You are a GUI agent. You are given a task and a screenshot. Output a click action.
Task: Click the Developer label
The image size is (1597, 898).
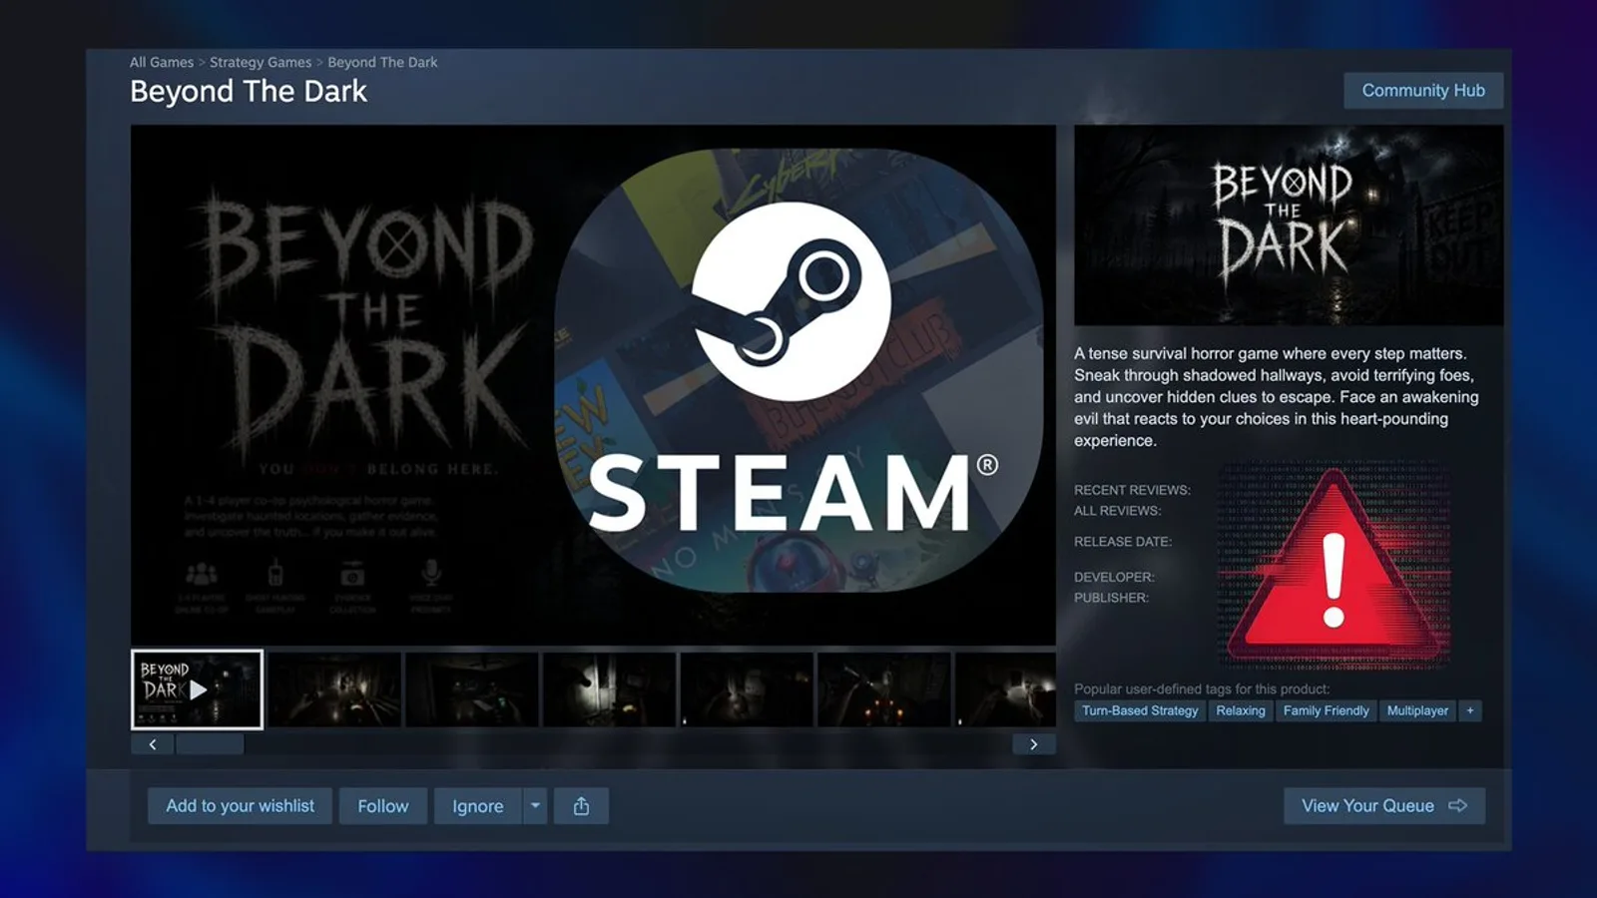tap(1114, 577)
